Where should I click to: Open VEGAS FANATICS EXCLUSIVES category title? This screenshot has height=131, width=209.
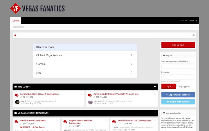click(x=33, y=113)
